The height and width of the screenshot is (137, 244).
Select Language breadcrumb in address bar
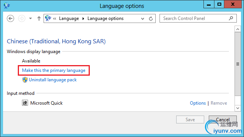coord(69,18)
